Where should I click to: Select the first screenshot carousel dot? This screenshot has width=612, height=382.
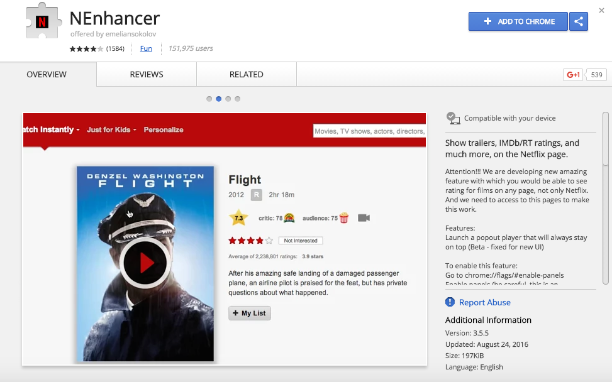point(209,99)
